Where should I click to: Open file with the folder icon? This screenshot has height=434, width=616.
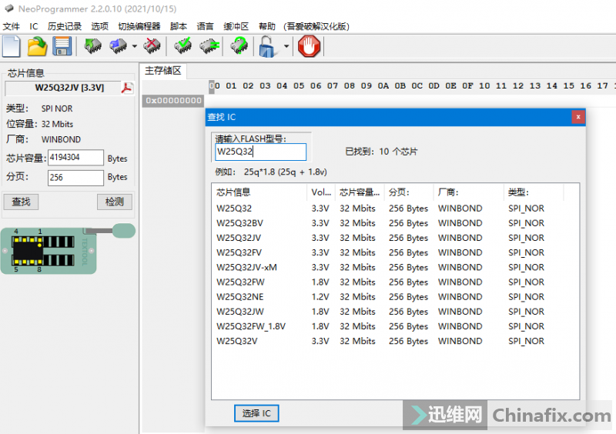37,46
